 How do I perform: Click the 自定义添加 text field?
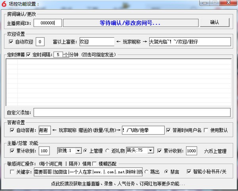(x=132, y=112)
